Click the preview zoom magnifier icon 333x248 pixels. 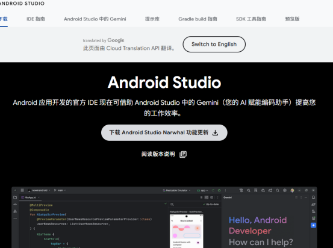tap(172, 204)
